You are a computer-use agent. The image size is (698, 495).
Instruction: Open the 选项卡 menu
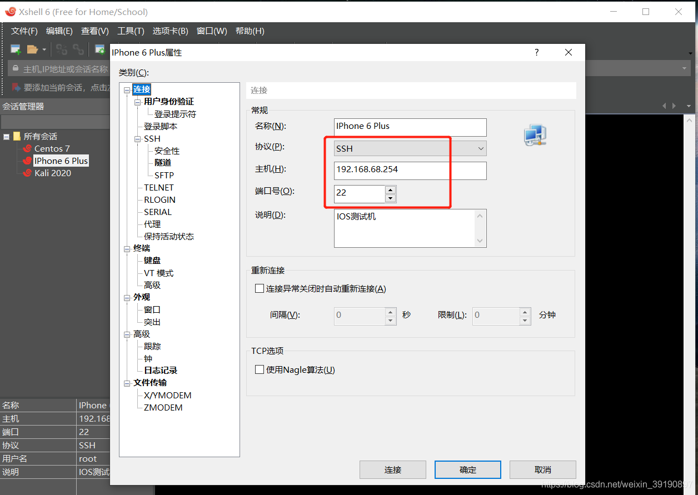[170, 31]
